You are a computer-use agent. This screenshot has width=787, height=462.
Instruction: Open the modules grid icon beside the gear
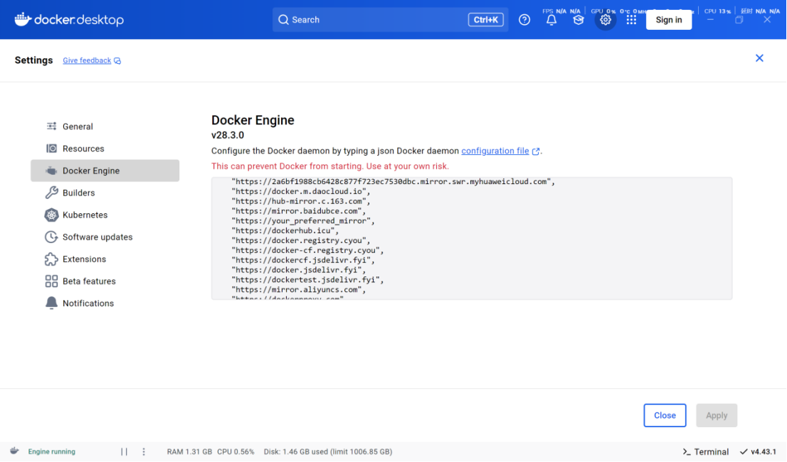(x=631, y=19)
